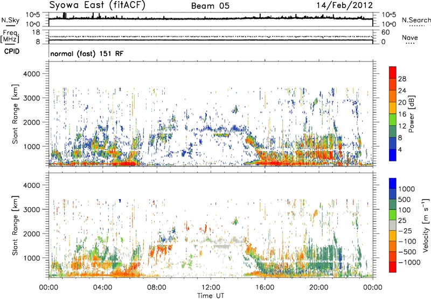
Task: Click the '10^0' tick beside N.Search
Action: (389, 24)
